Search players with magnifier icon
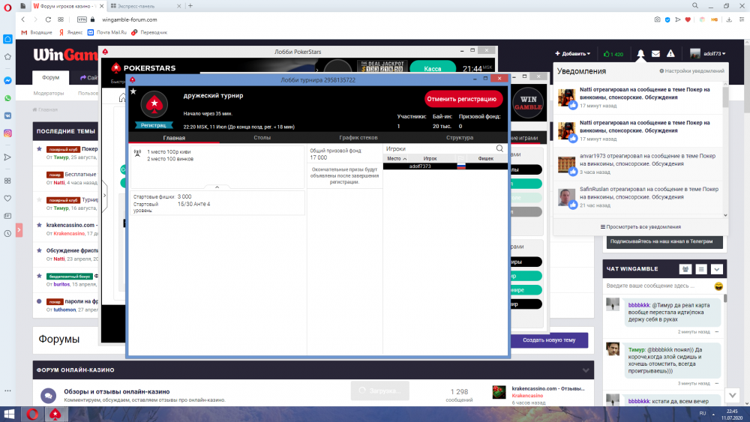 click(499, 148)
